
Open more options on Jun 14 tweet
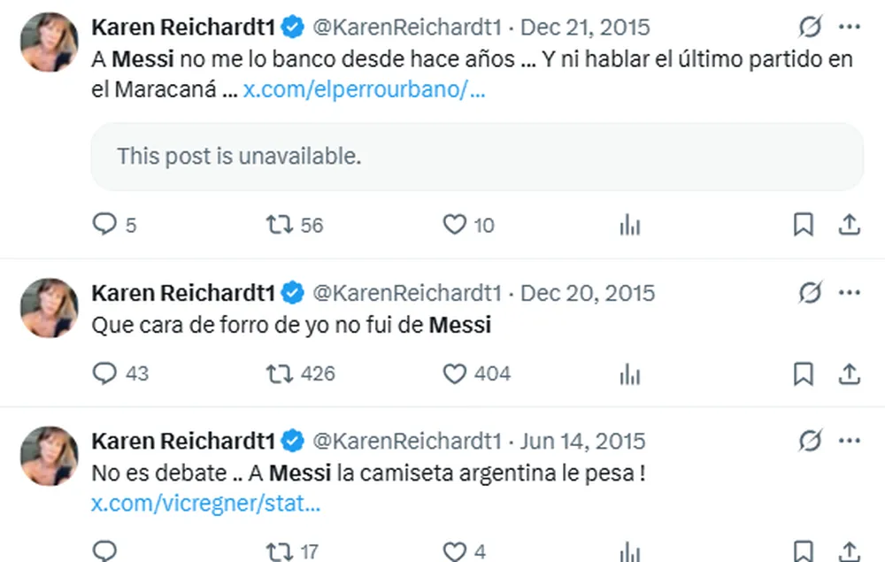coord(849,441)
